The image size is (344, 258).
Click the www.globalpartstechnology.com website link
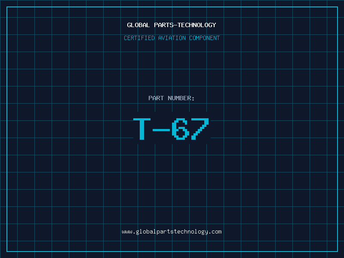click(172, 232)
